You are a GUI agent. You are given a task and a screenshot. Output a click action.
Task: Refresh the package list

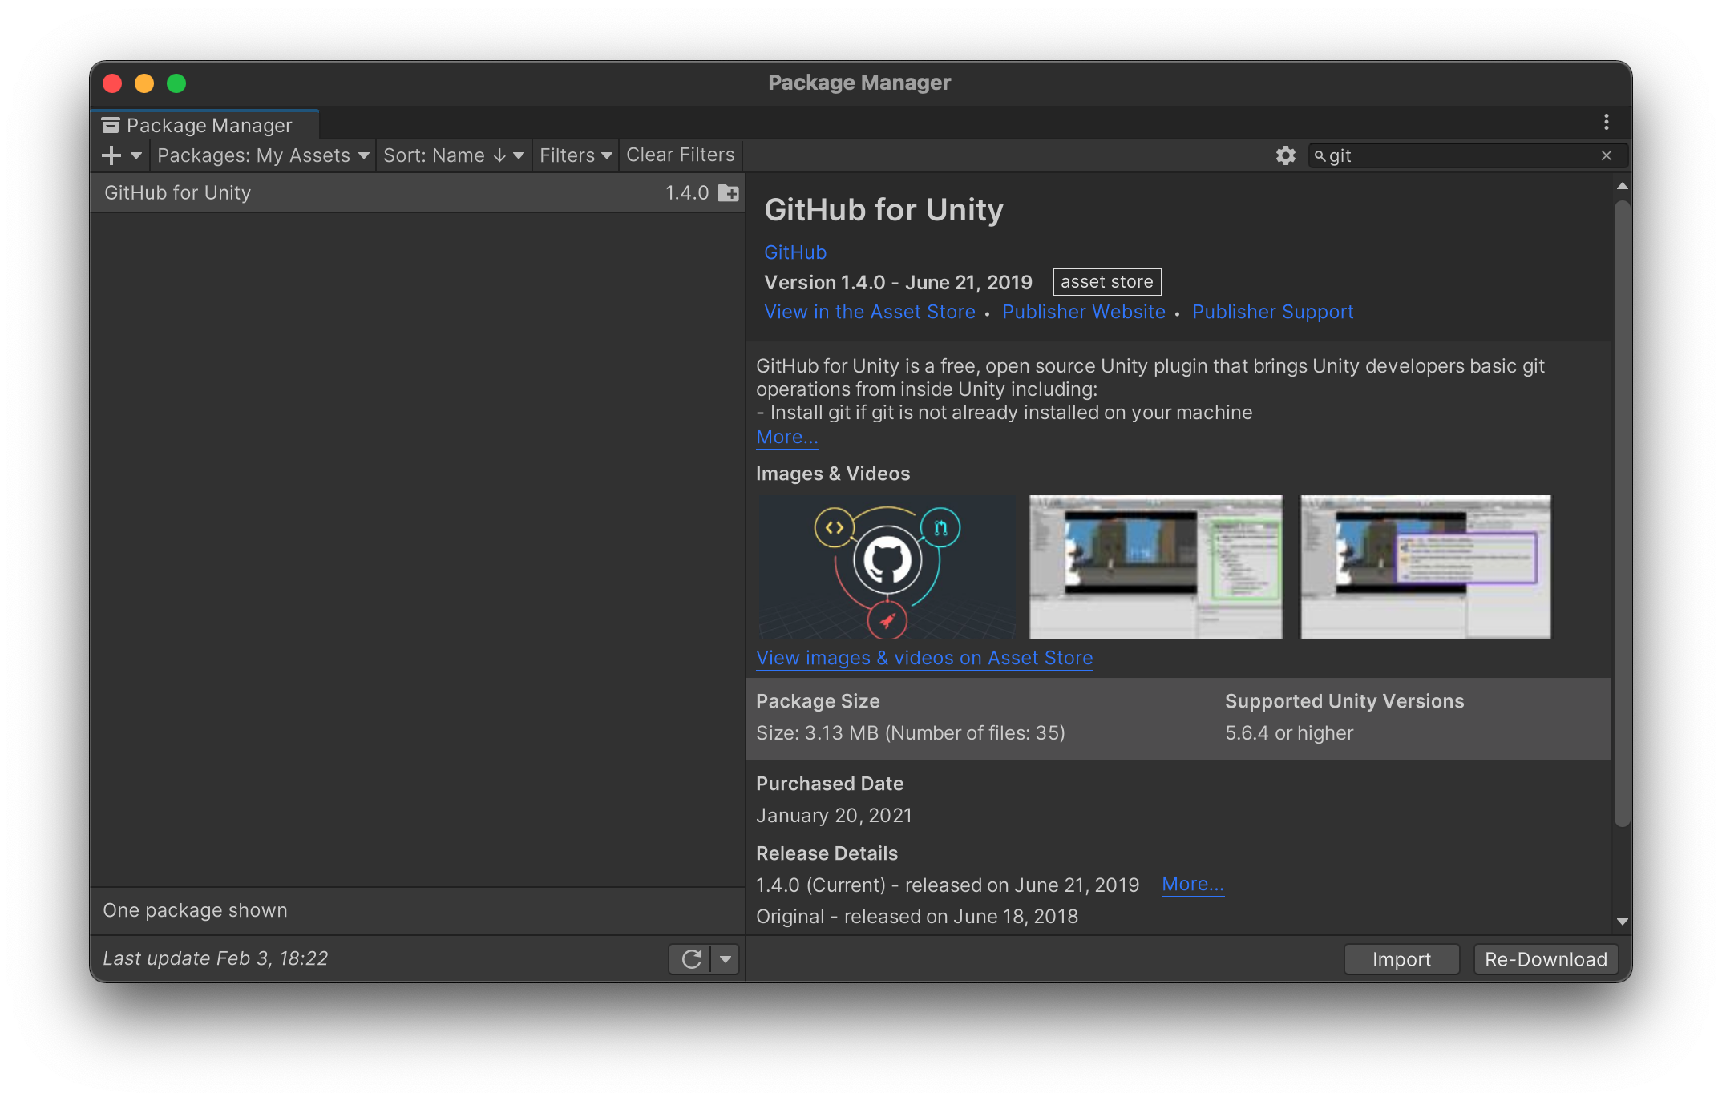(x=691, y=958)
